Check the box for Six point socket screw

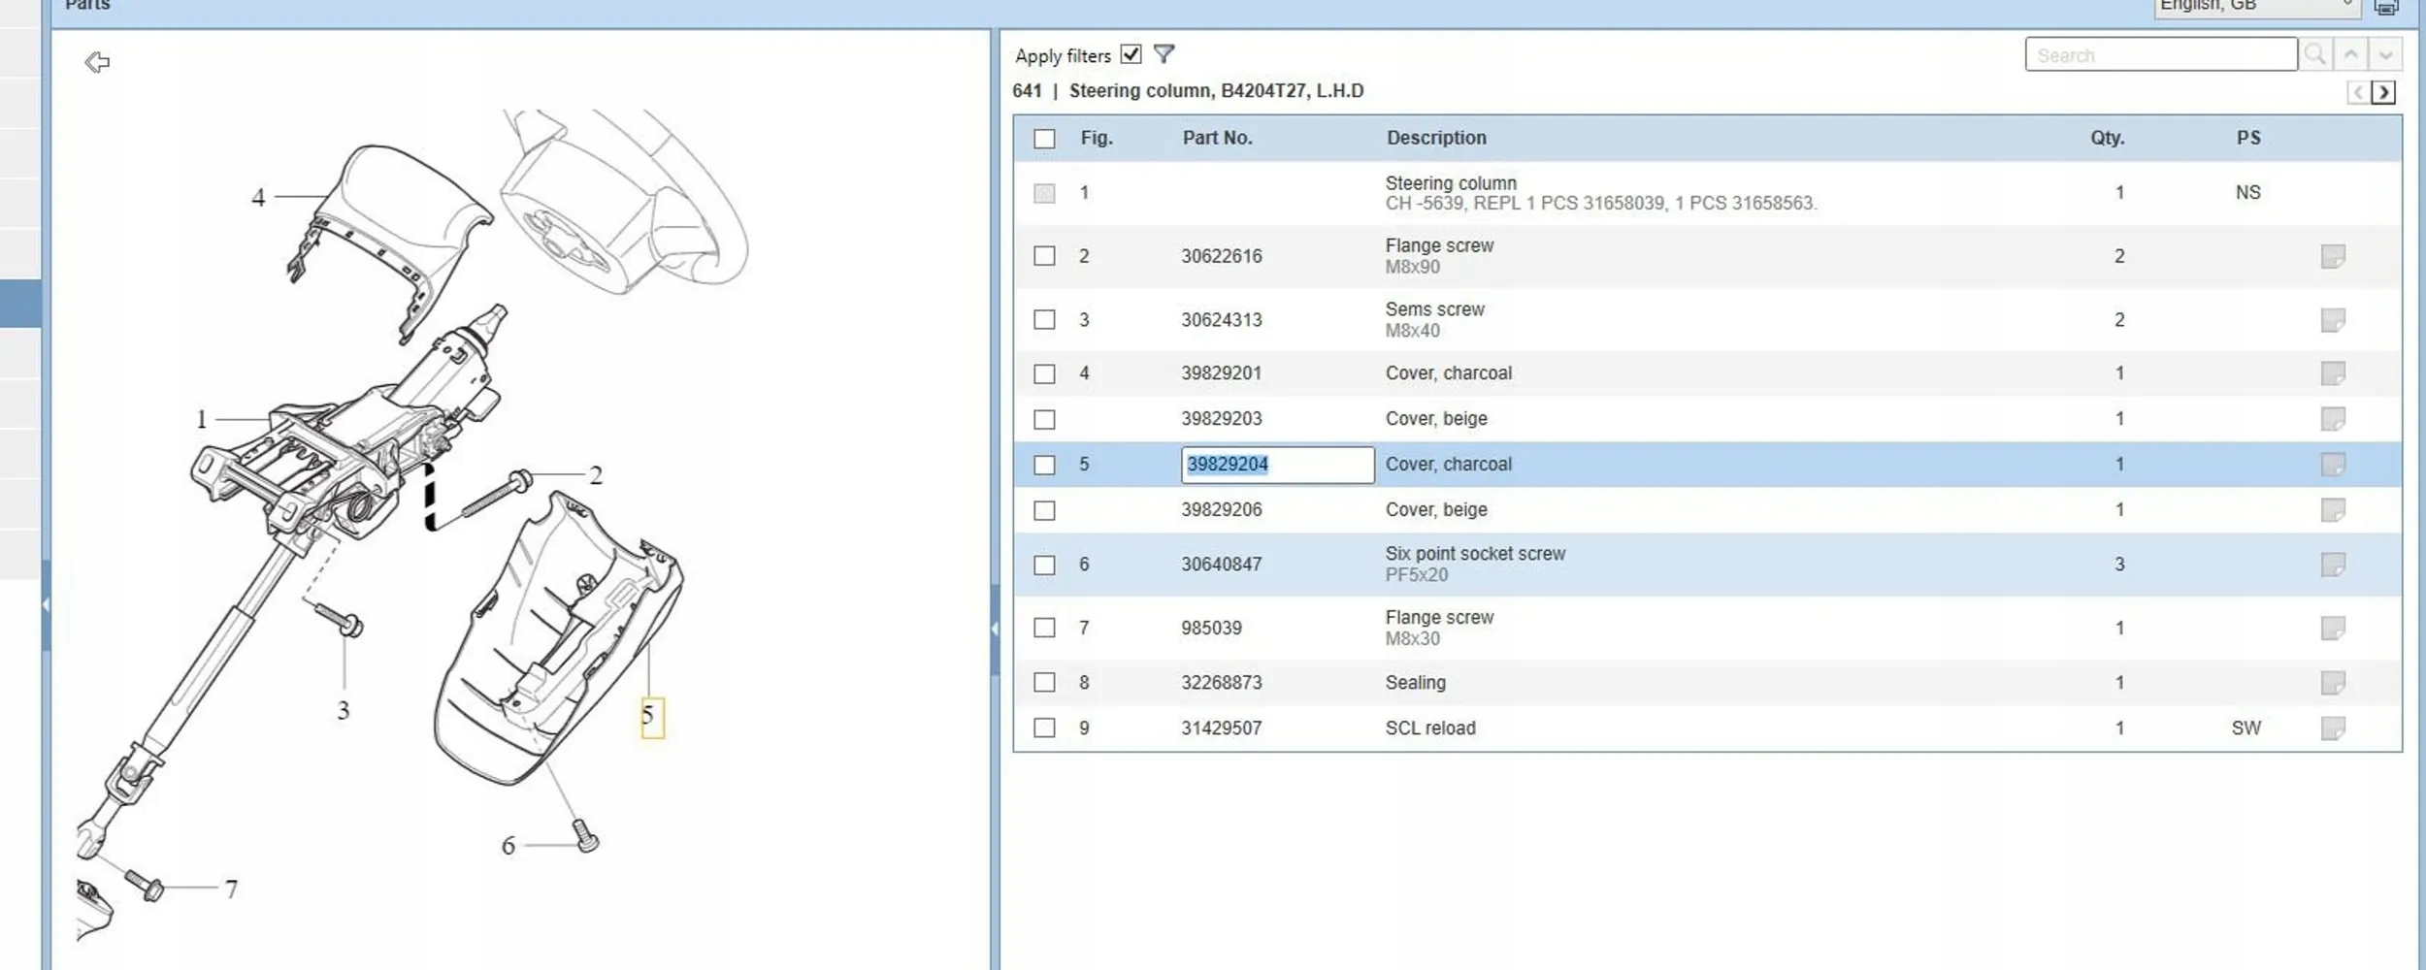[x=1044, y=565]
